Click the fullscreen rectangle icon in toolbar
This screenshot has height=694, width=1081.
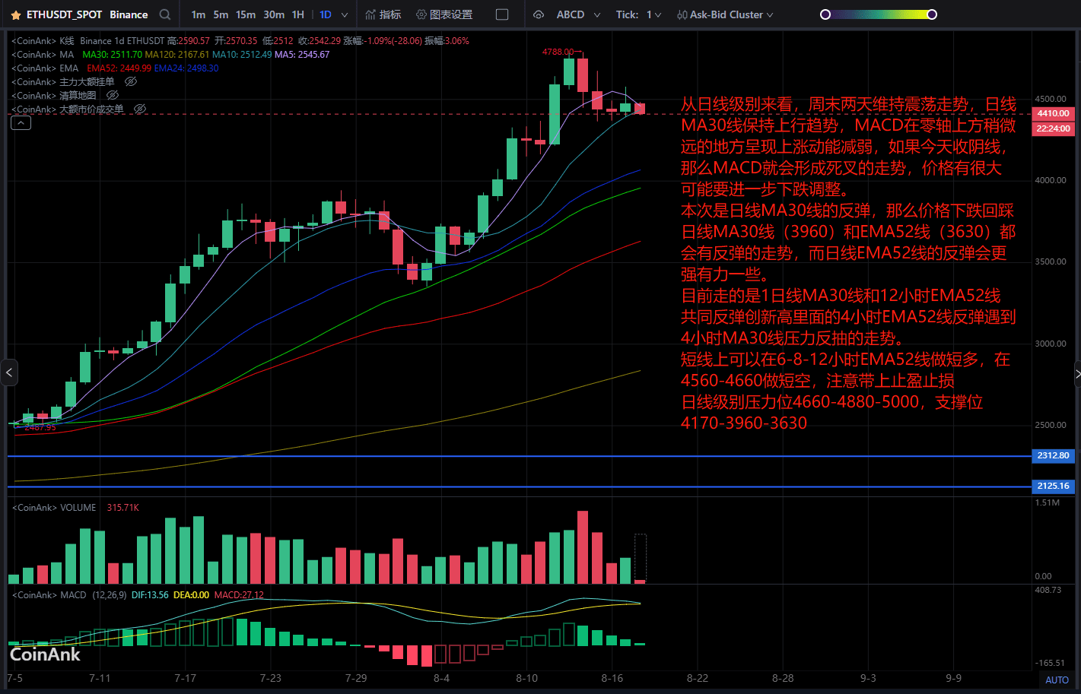(502, 14)
